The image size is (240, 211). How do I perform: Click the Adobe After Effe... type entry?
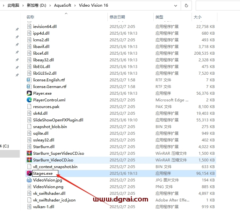[x=172, y=200]
